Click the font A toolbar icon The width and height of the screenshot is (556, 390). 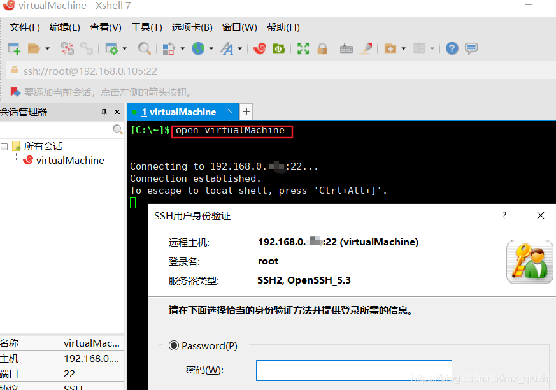(227, 48)
